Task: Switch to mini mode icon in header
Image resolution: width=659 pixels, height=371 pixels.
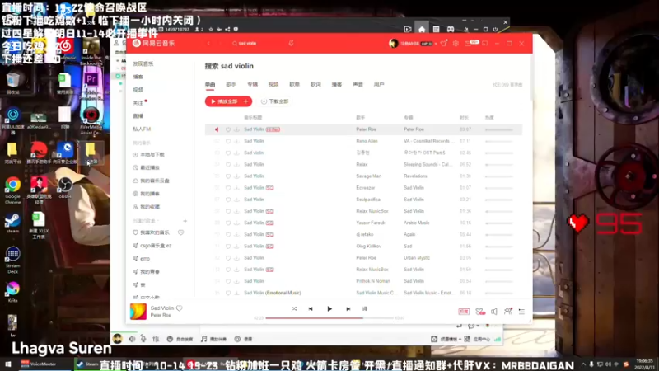Action: (485, 44)
